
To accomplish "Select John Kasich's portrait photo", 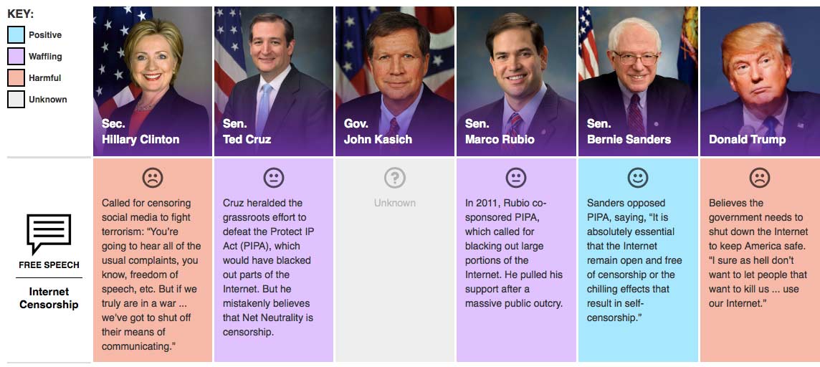I will click(394, 72).
